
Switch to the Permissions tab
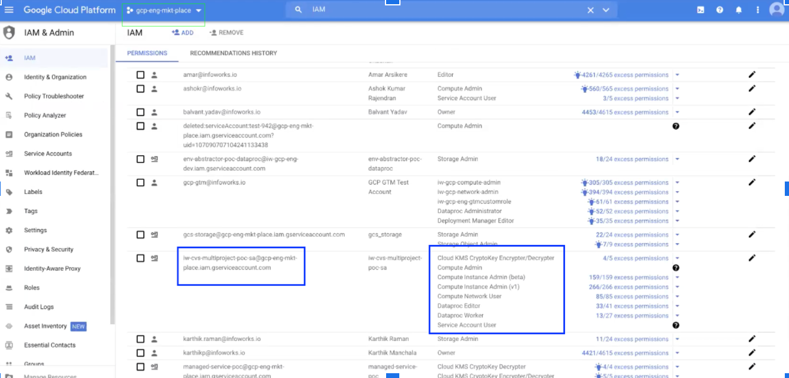[147, 53]
